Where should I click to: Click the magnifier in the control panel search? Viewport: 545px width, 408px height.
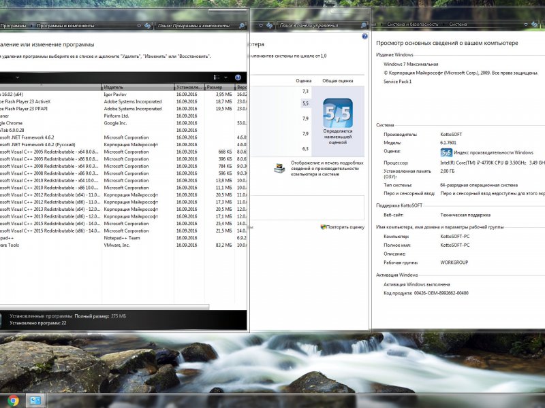tap(364, 25)
